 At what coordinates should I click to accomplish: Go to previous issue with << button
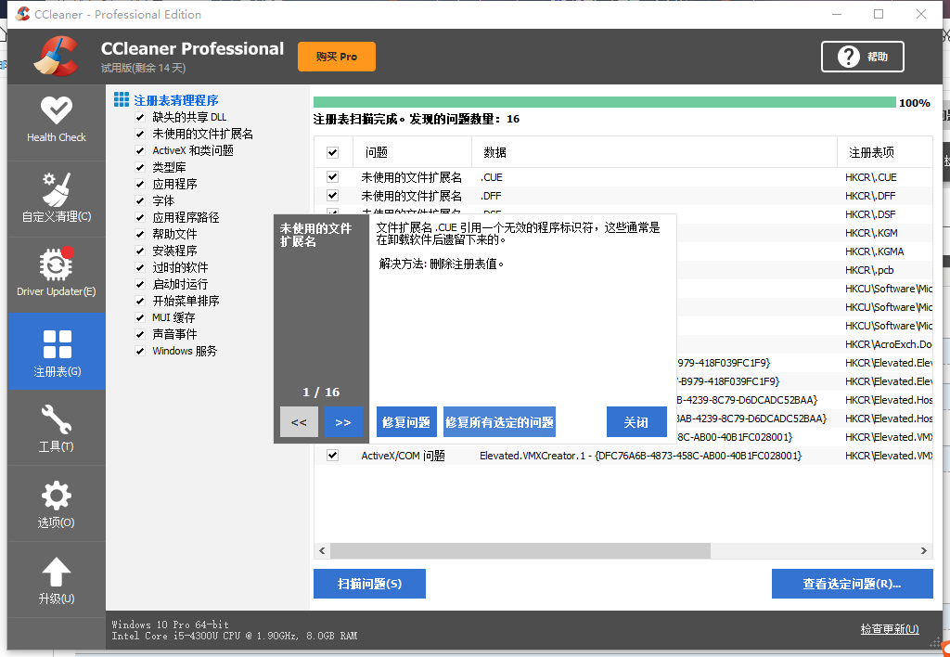(x=299, y=422)
